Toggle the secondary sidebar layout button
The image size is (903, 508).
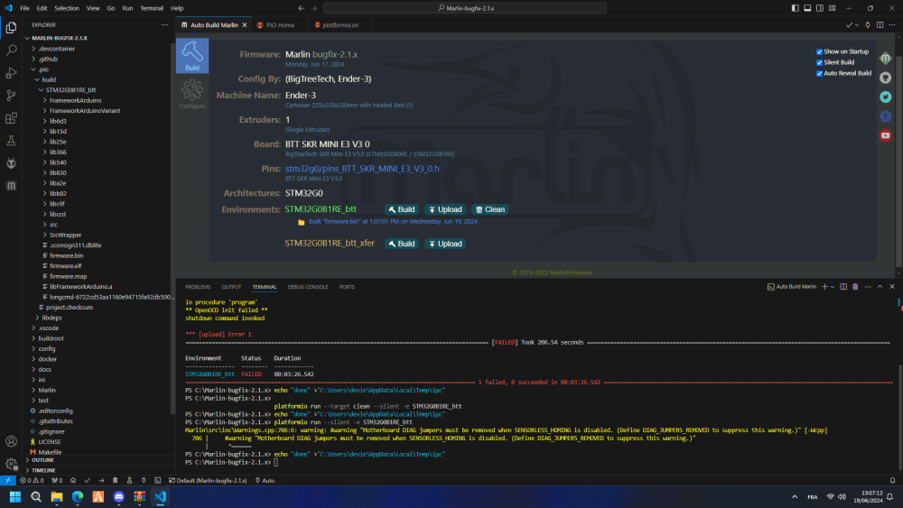820,8
